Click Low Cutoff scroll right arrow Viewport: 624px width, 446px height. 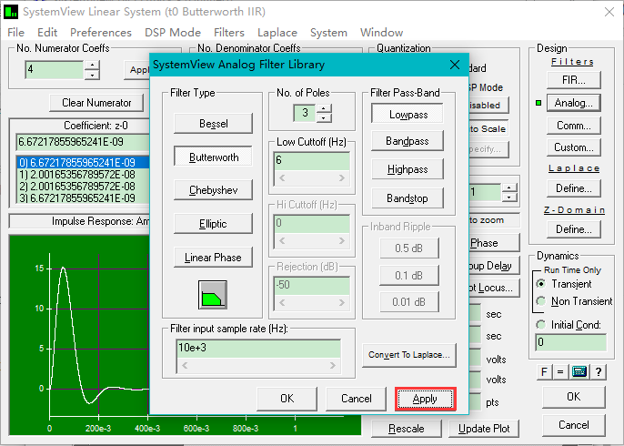(342, 178)
